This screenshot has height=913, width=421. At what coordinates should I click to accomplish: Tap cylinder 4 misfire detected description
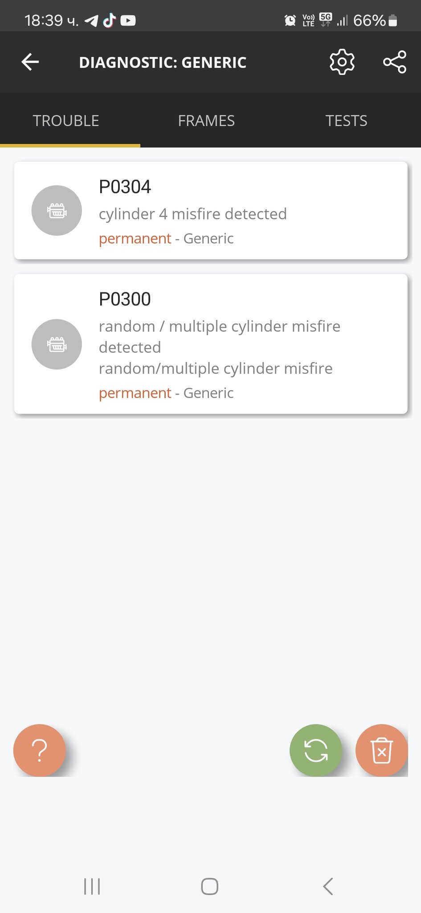click(x=192, y=214)
